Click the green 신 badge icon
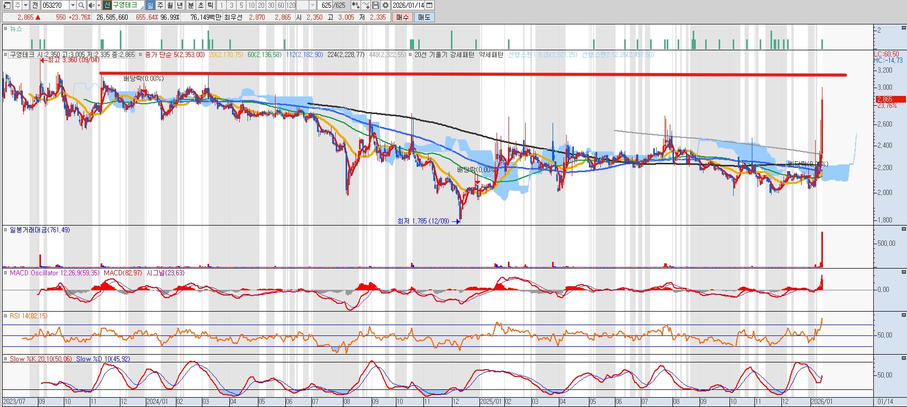Image resolution: width=907 pixels, height=407 pixels. click(x=107, y=5)
